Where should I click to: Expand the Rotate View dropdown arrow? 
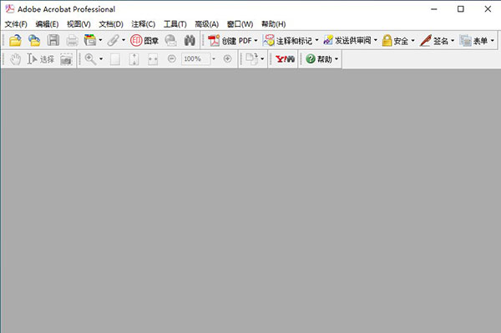[262, 58]
